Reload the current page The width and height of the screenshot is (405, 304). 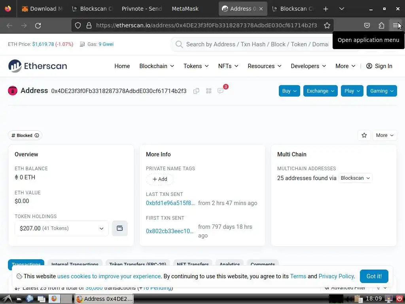[38, 25]
